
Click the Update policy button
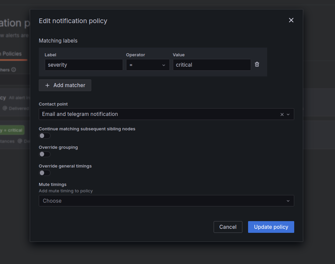[271, 227]
